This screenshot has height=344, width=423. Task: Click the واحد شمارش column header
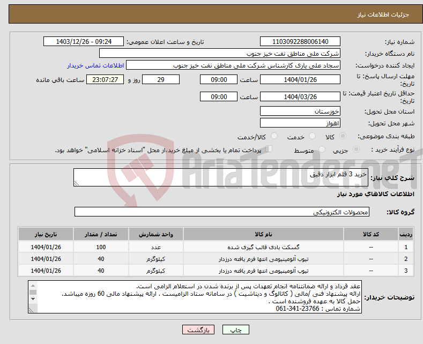[156, 234]
